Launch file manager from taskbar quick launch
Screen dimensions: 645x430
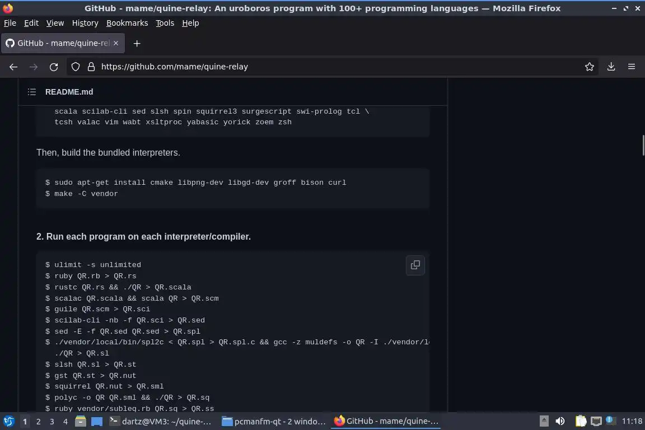pos(81,422)
